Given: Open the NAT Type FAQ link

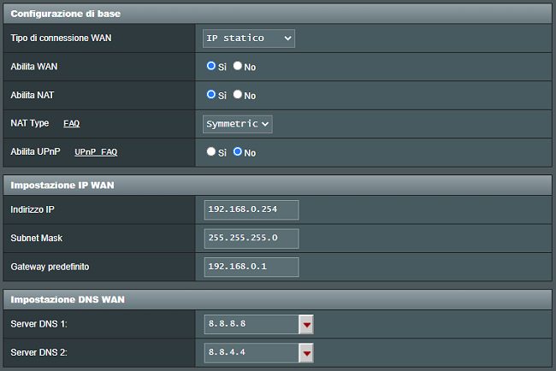Looking at the screenshot, I should click(x=72, y=123).
